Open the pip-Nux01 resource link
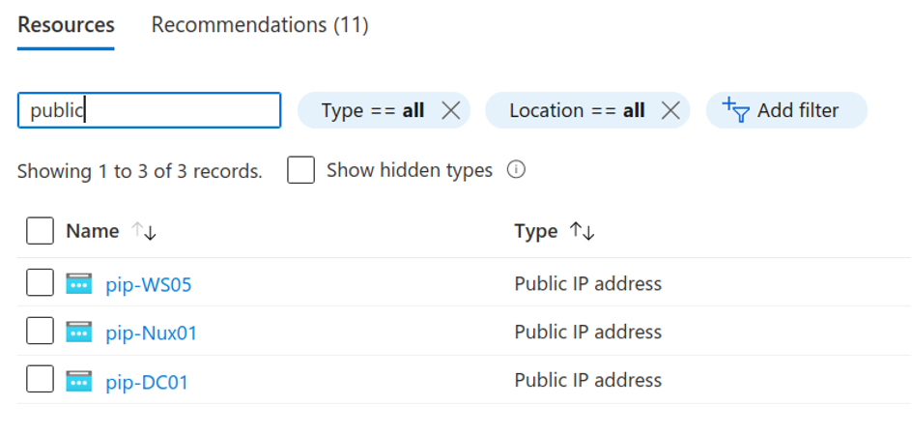 coord(151,333)
